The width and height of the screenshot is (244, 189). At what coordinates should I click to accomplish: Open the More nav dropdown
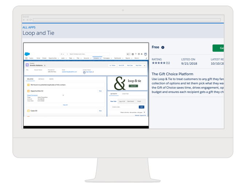pyautogui.click(x=137, y=58)
